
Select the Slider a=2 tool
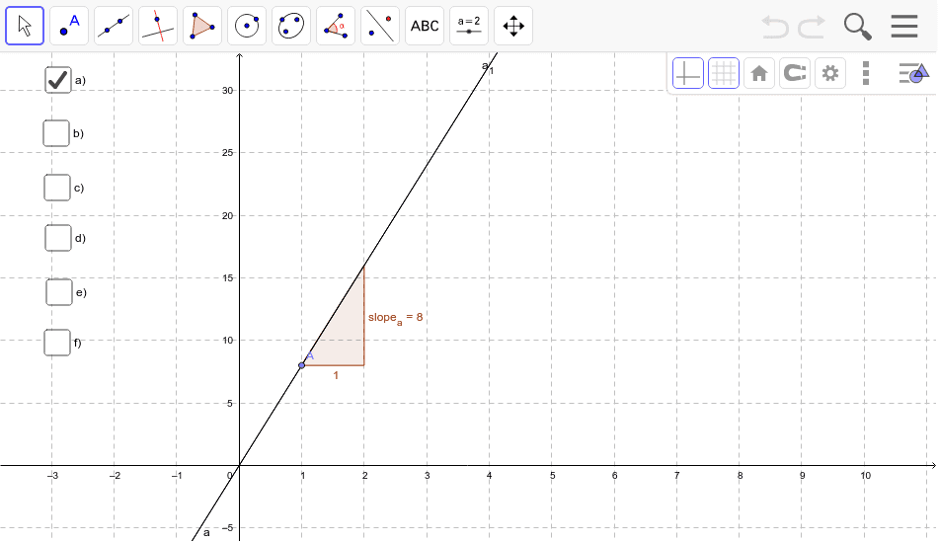tap(469, 26)
